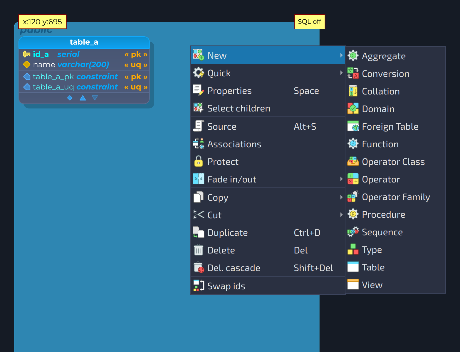Expand the Copy submenu arrow
The image size is (460, 352).
coord(341,197)
